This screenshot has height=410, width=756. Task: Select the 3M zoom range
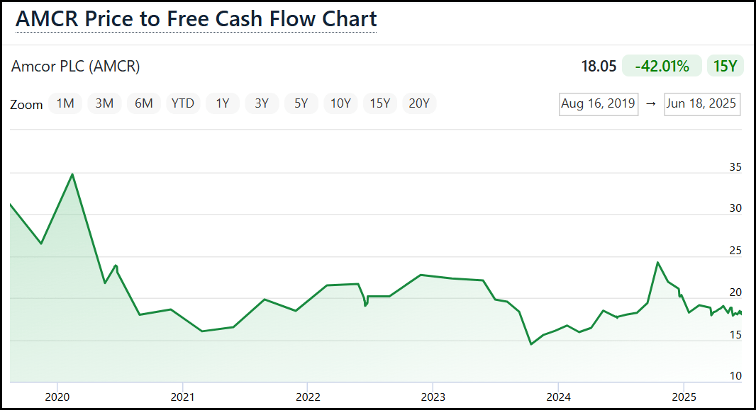click(104, 103)
